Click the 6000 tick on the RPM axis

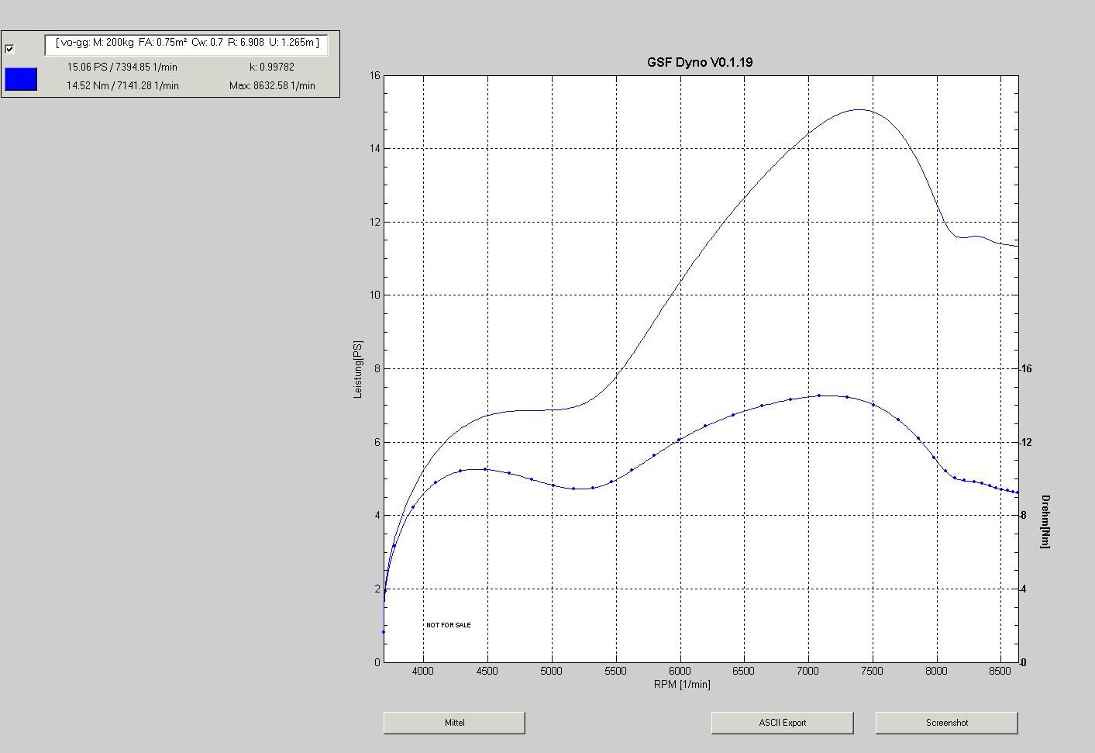coord(680,671)
